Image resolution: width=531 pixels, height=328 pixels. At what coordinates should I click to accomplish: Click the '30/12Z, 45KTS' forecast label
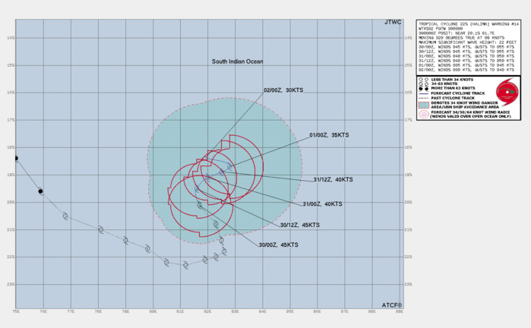click(300, 225)
